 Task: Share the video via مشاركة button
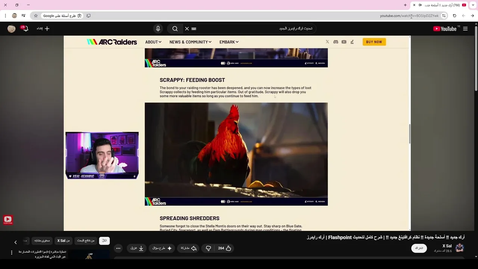(189, 248)
